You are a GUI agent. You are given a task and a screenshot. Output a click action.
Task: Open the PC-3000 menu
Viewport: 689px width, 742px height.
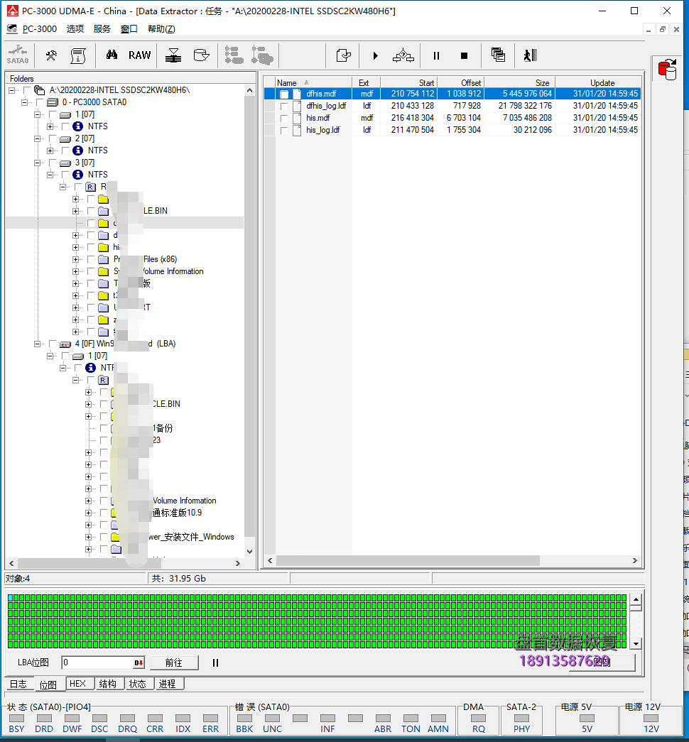point(40,29)
